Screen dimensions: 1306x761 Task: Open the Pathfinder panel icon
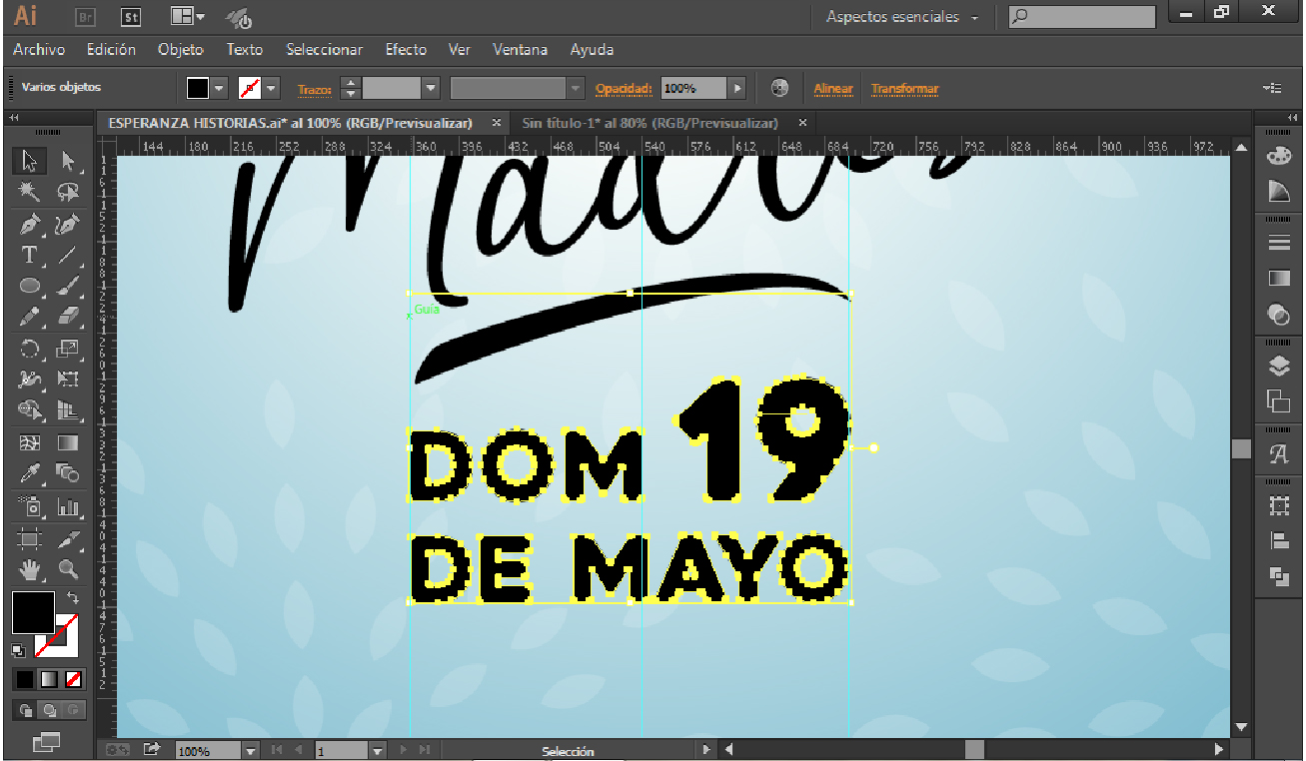coord(1278,575)
